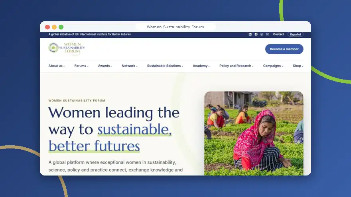Image resolution: width=351 pixels, height=197 pixels.
Task: Click the Become a member button
Action: [284, 49]
